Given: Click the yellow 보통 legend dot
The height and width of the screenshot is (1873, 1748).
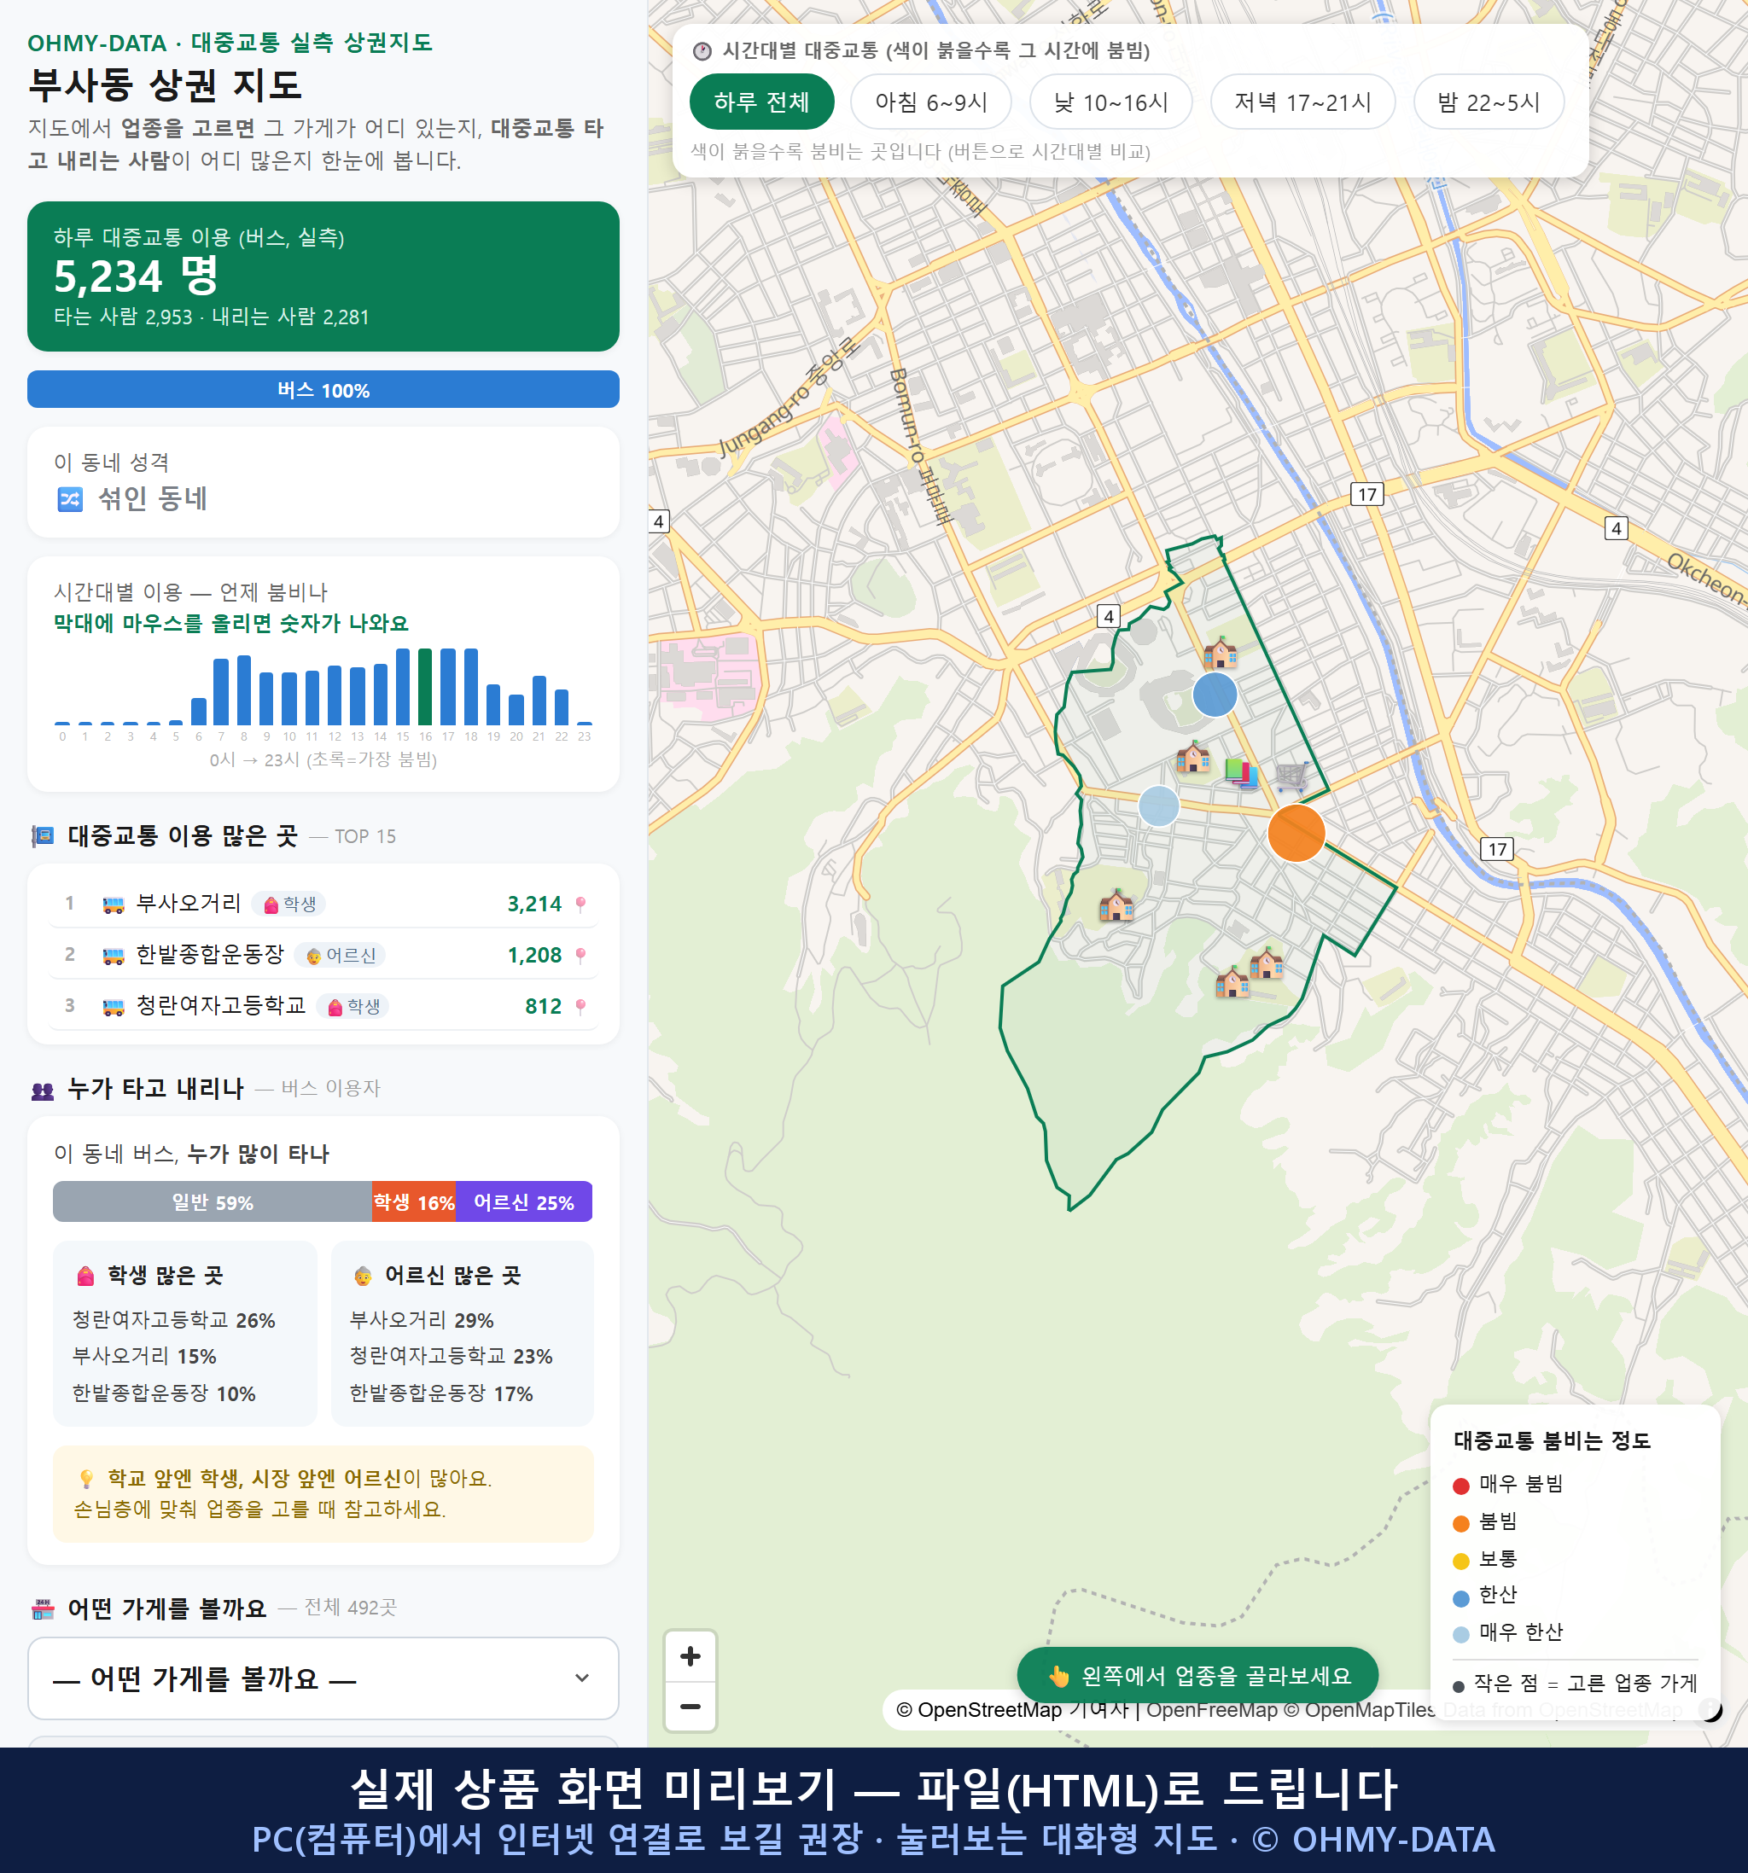Looking at the screenshot, I should point(1460,1562).
